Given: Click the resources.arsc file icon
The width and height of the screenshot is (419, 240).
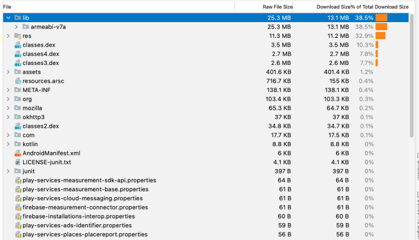Looking at the screenshot, I should 18,81.
